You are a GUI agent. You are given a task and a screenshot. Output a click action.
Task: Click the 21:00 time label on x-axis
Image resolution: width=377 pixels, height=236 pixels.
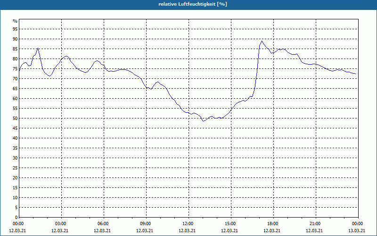316,224
